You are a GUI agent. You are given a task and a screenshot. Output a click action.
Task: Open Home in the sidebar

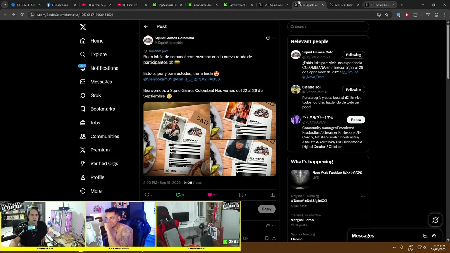coord(92,41)
